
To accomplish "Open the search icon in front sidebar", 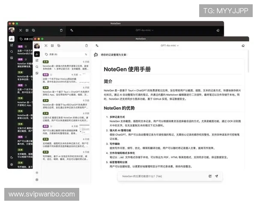I will [x=37, y=67].
